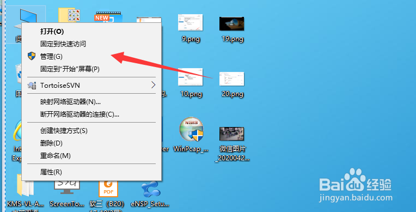Select the 19.png desktop thumbnail
Viewport: 416px width, 212px height.
coord(231,23)
